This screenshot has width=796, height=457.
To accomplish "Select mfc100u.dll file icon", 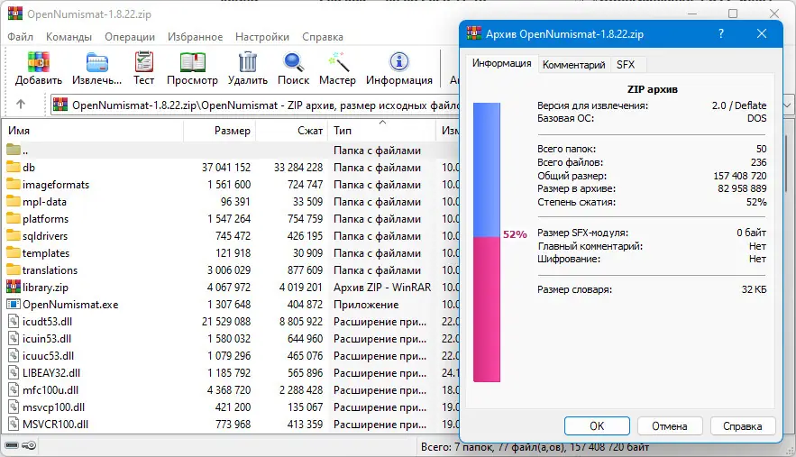I will [x=14, y=390].
